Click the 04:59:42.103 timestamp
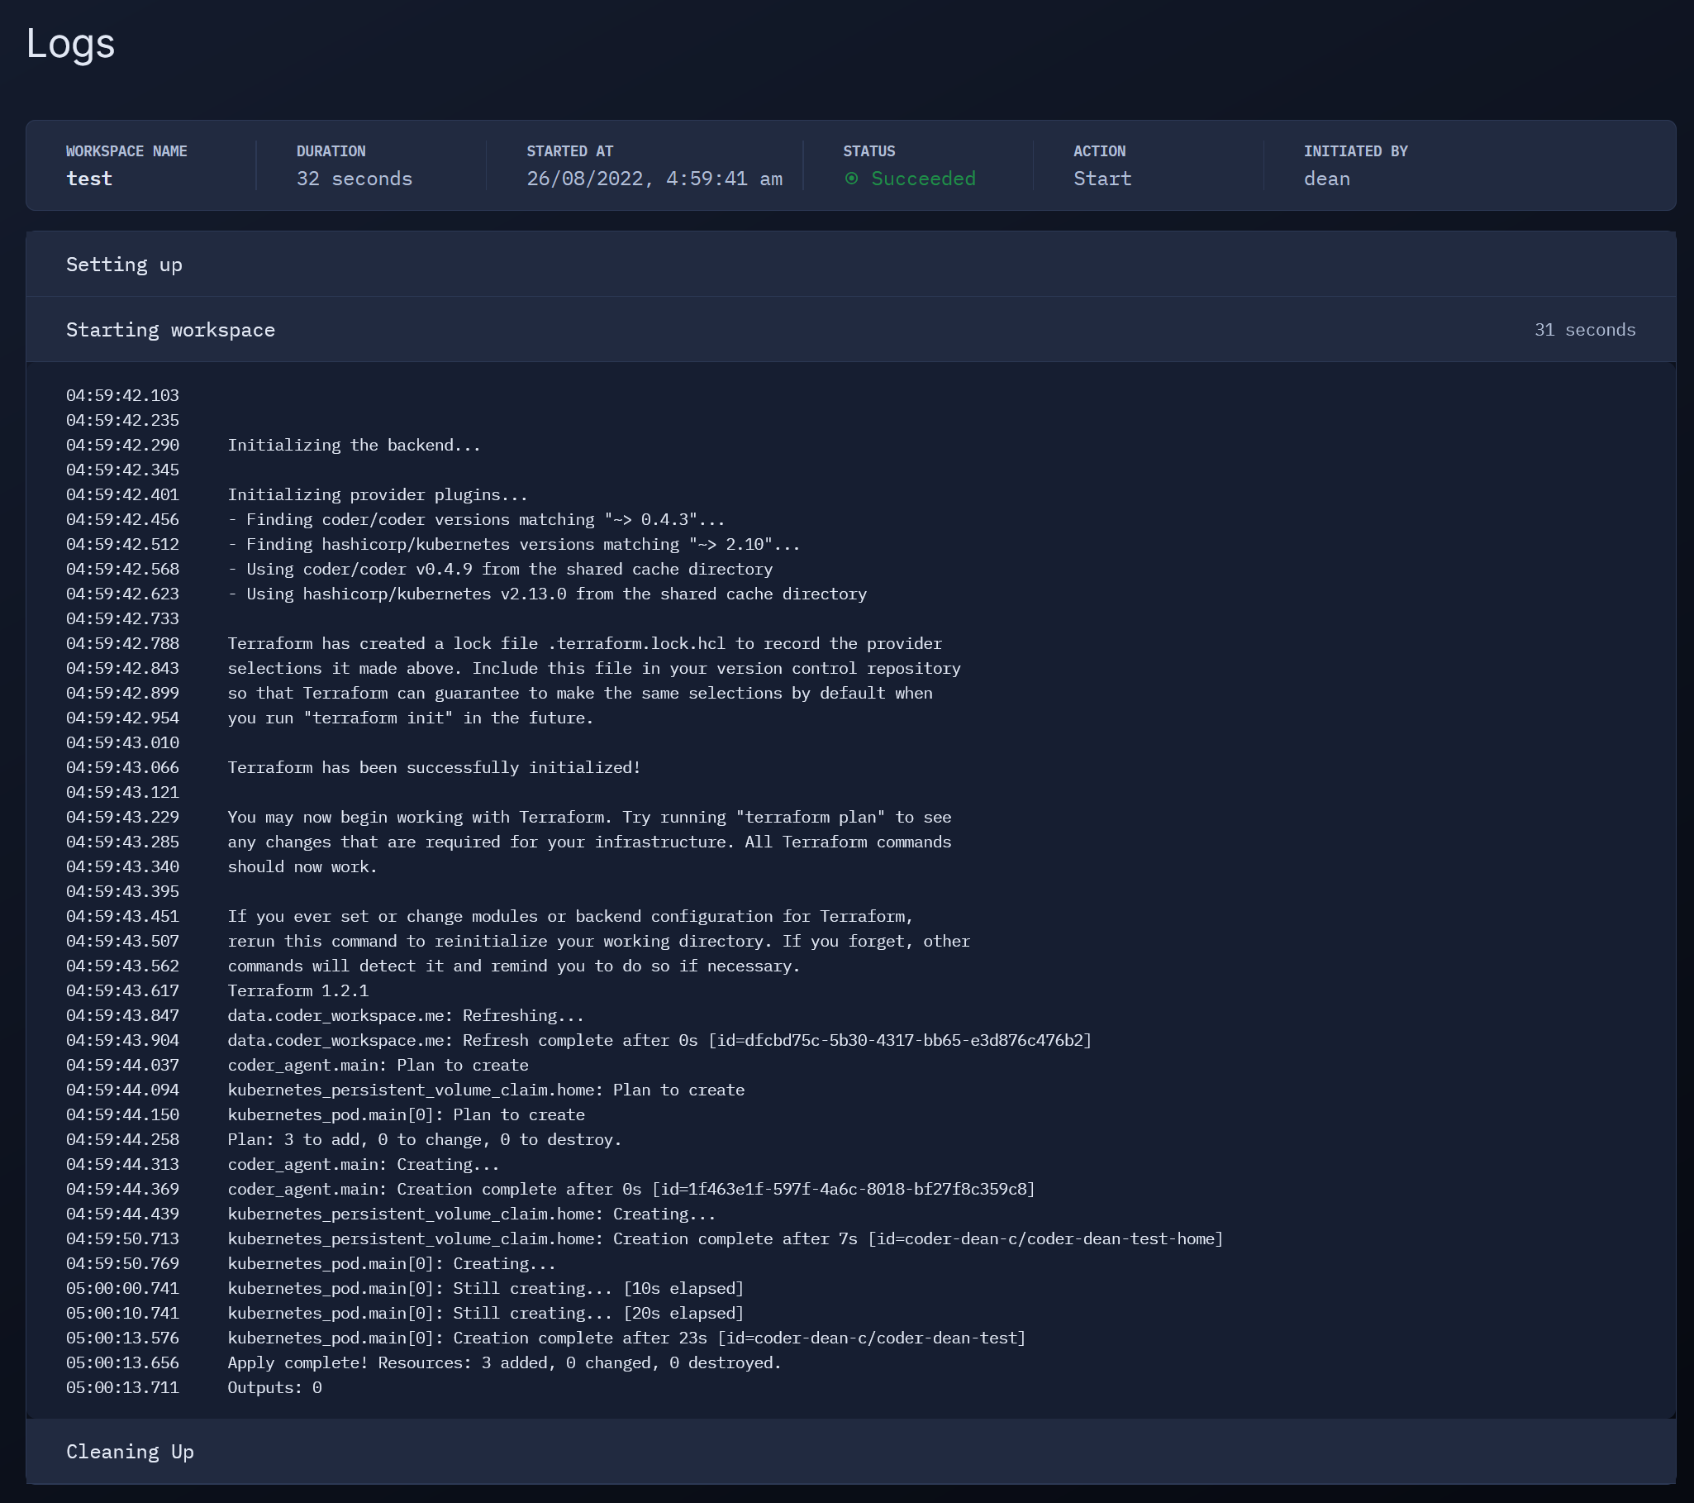Image resolution: width=1694 pixels, height=1503 pixels. [x=122, y=395]
